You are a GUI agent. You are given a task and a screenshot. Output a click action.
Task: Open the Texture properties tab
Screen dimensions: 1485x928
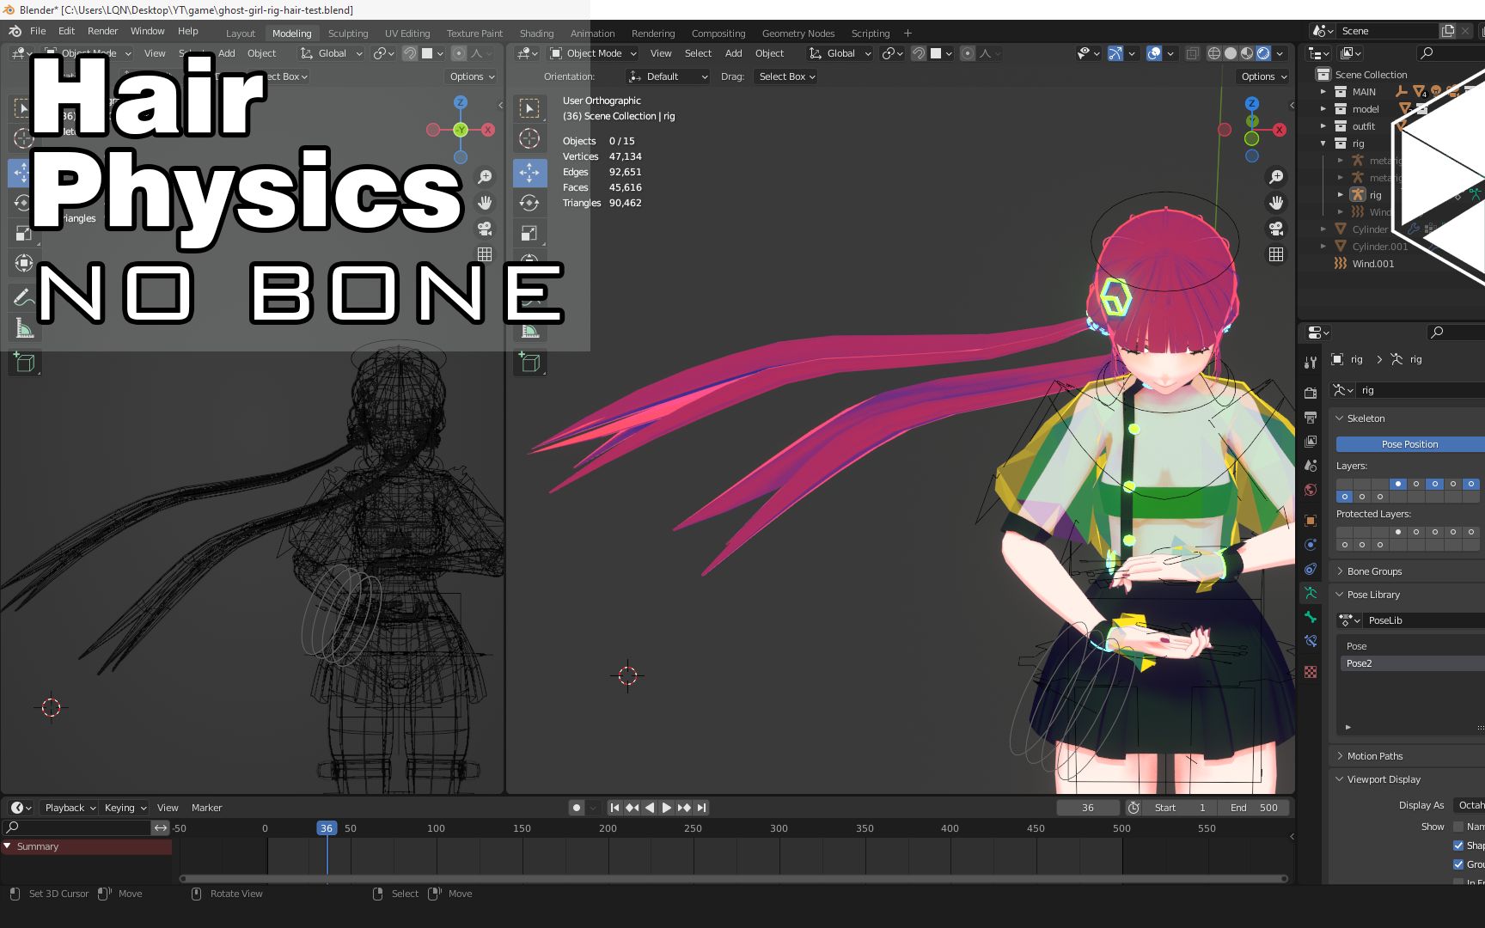[x=1310, y=672]
